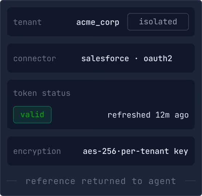The width and height of the screenshot is (202, 196).
Task: Click the dot separator between salesforce and oauth2
Action: click(136, 59)
